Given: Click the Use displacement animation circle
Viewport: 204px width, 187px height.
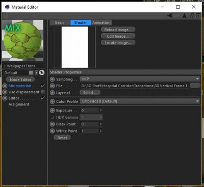Looking at the screenshot, I should pyautogui.click(x=5, y=92).
